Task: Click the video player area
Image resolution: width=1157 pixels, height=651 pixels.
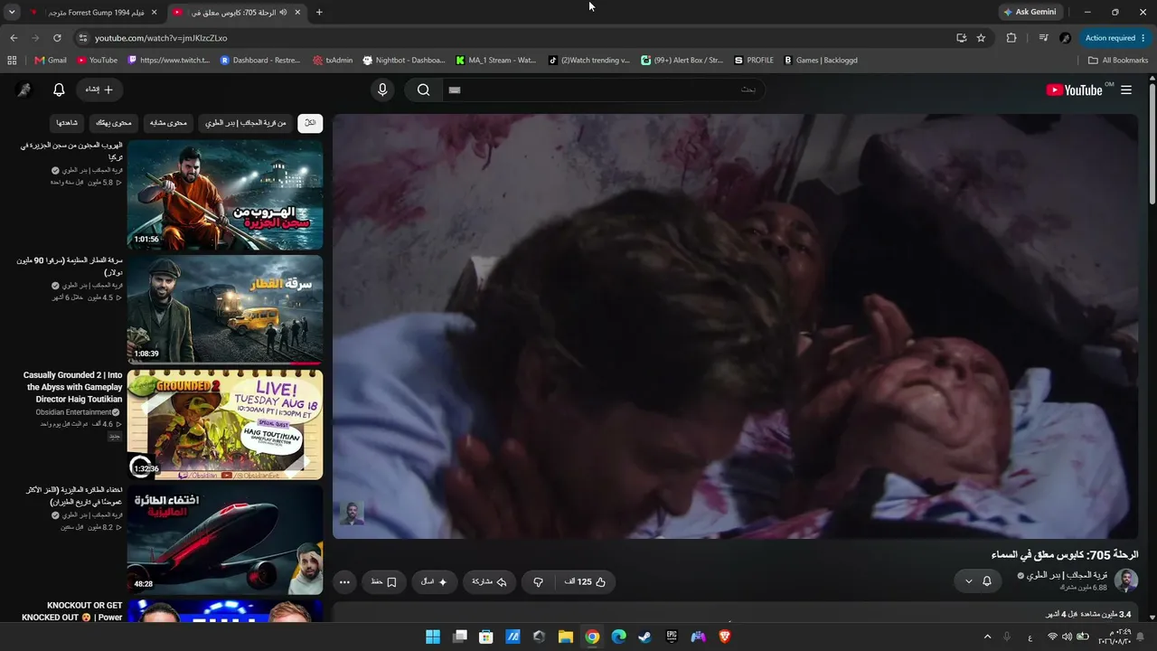Action: 735,325
